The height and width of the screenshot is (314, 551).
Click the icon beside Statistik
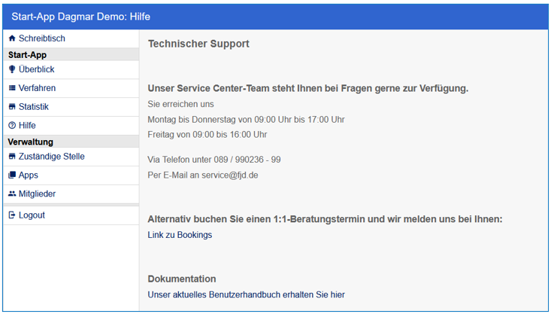12,107
